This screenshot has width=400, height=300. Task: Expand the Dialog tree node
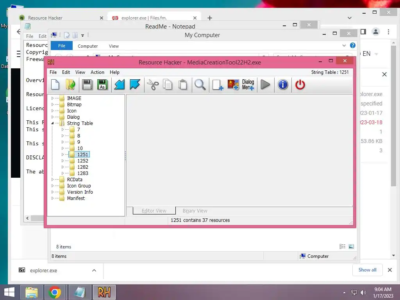[53, 117]
